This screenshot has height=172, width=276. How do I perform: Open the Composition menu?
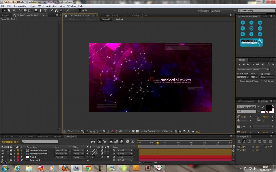(21, 6)
